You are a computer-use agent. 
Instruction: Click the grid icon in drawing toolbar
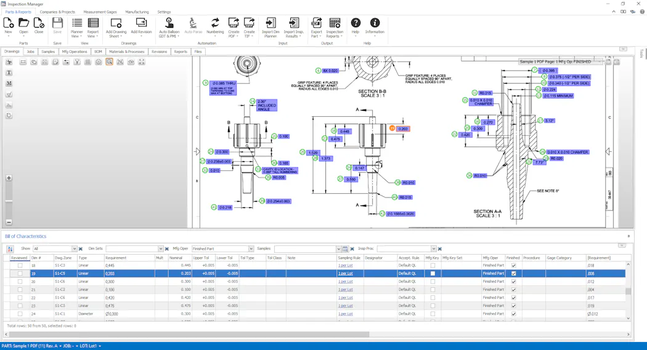tap(87, 62)
